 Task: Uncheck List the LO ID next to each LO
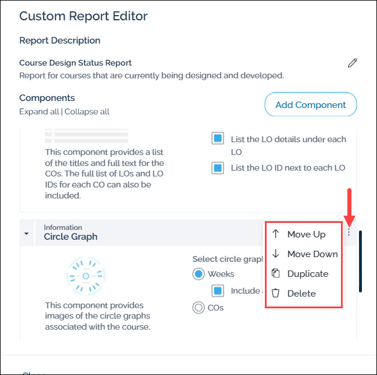point(218,168)
